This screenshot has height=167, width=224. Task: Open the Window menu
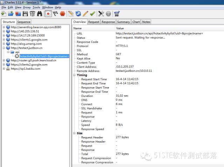click(x=48, y=7)
